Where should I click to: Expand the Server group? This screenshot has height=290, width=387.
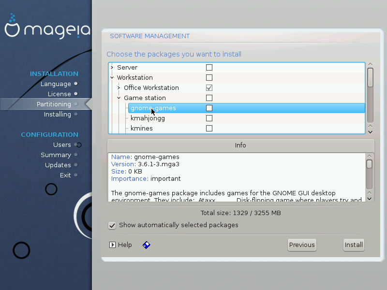click(112, 67)
